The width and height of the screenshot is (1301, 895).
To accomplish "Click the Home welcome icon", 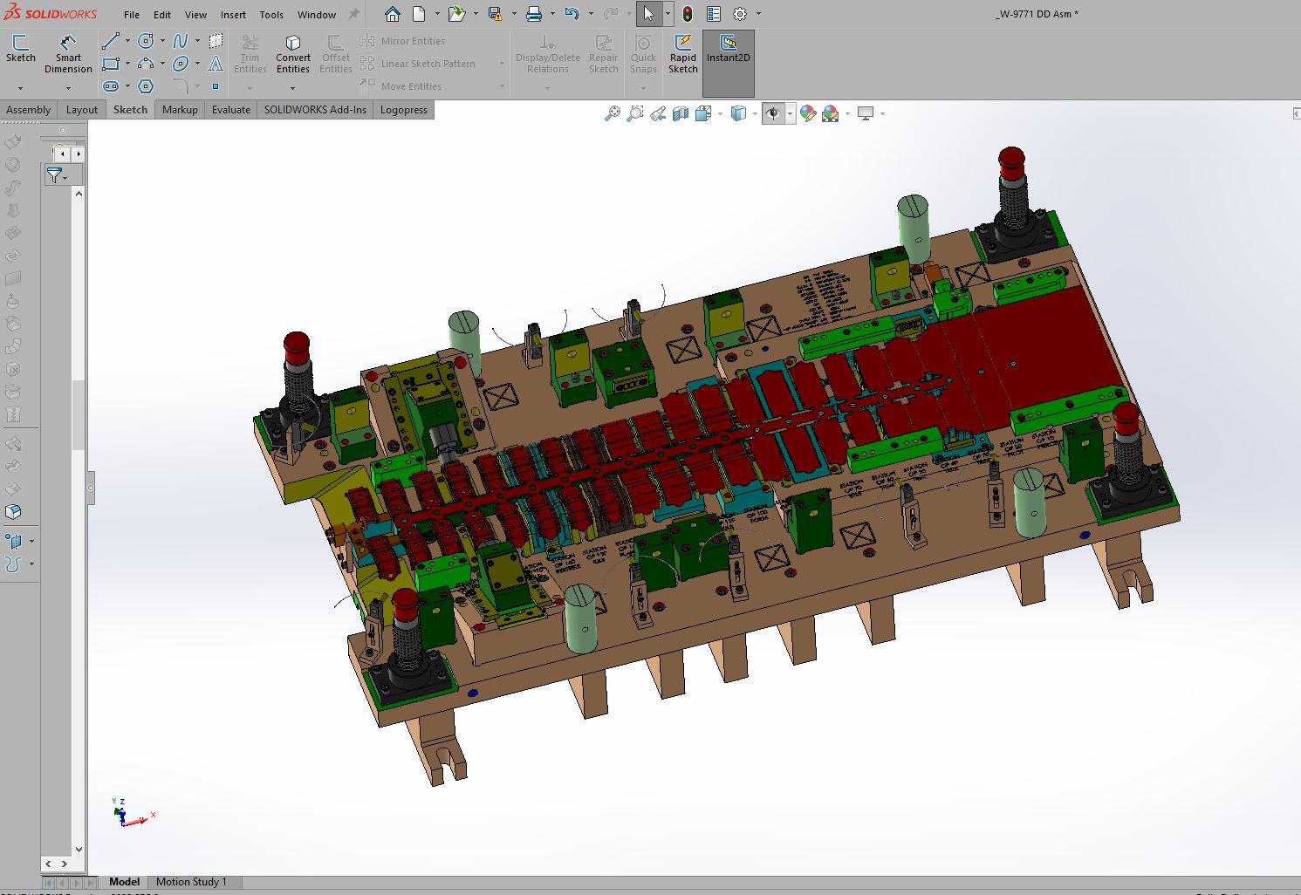I will coord(393,14).
